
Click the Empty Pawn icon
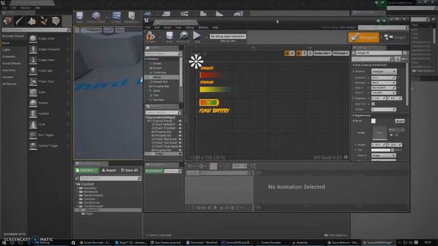tap(33, 60)
